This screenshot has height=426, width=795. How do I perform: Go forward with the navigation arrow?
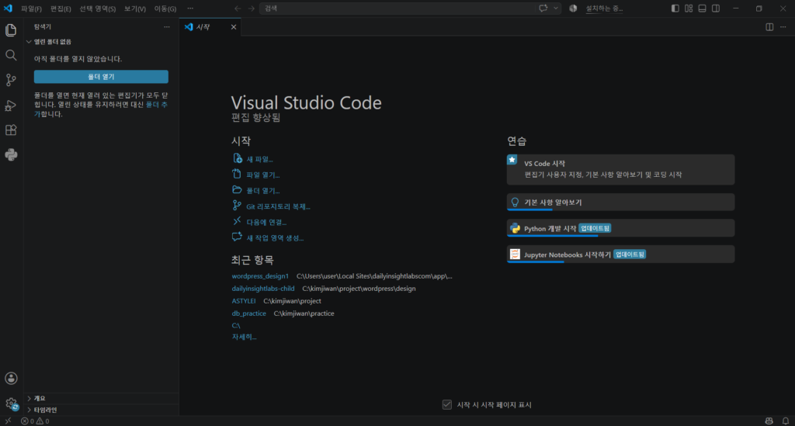pos(252,9)
